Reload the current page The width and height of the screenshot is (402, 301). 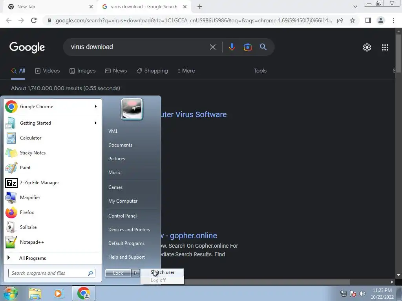(34, 20)
